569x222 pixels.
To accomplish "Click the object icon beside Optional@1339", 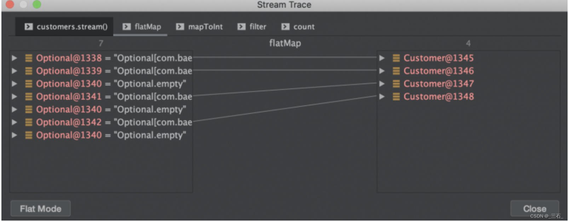I will click(x=29, y=71).
